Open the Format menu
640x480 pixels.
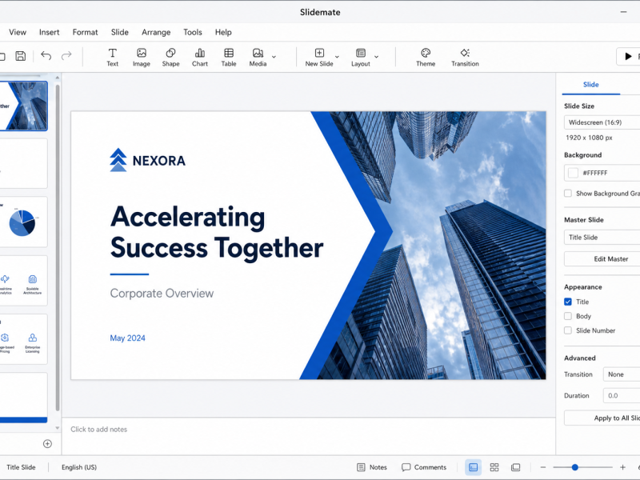pos(85,32)
